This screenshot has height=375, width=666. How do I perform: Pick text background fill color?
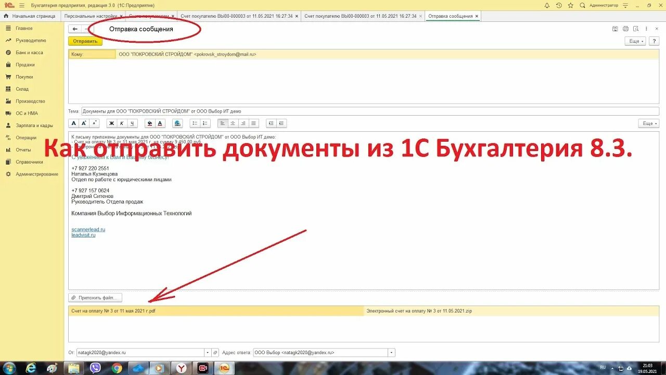[x=150, y=123]
